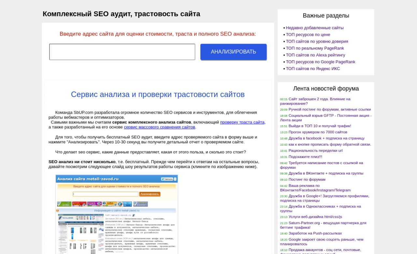Open Социальный взрыв GFTP forum topic

tap(326, 118)
